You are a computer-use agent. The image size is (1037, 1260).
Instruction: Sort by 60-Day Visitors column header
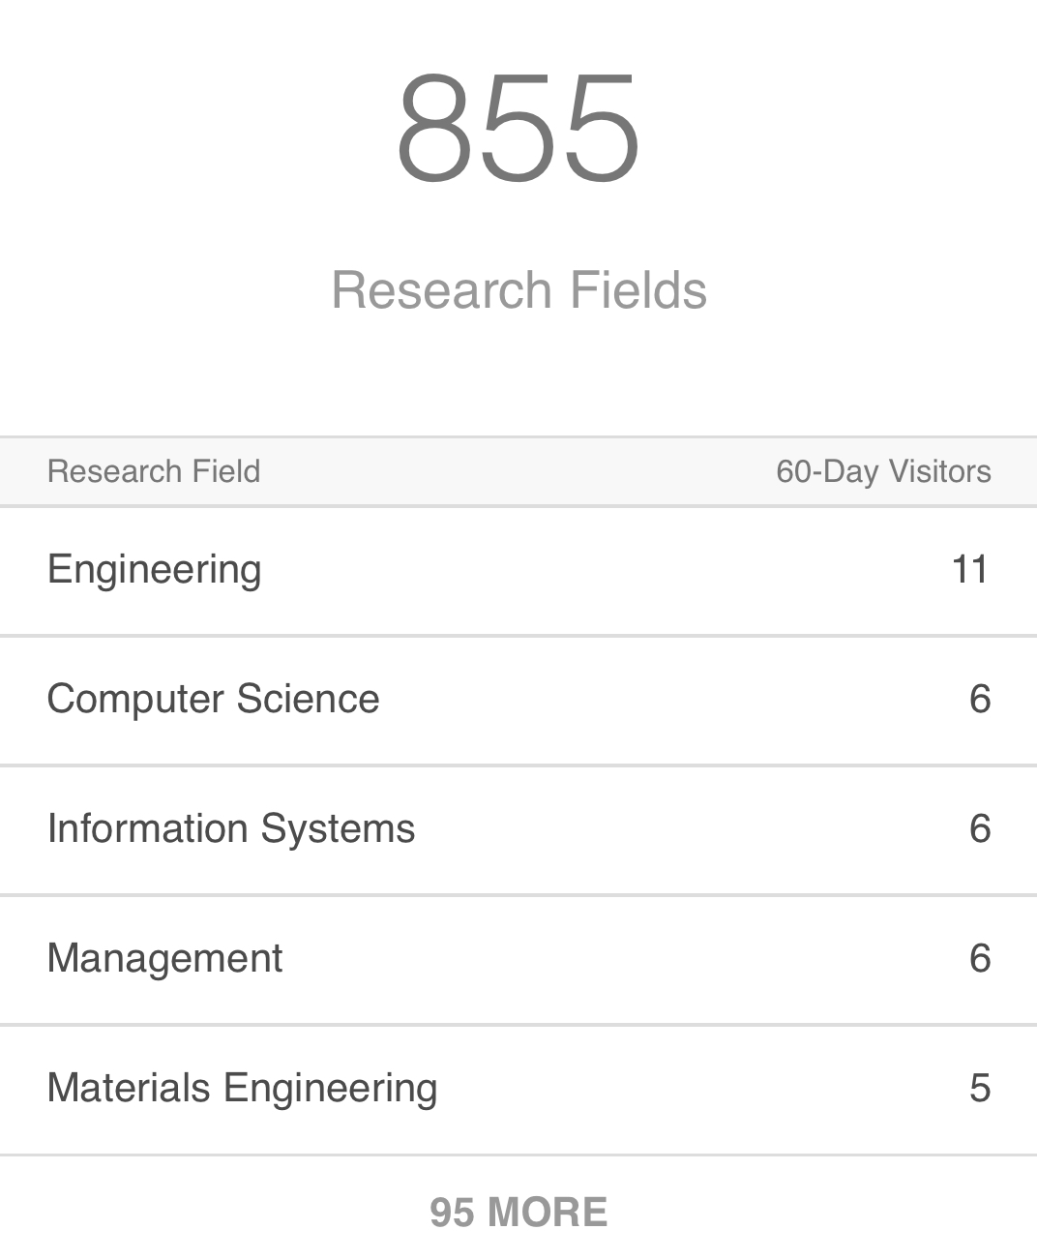tap(882, 471)
